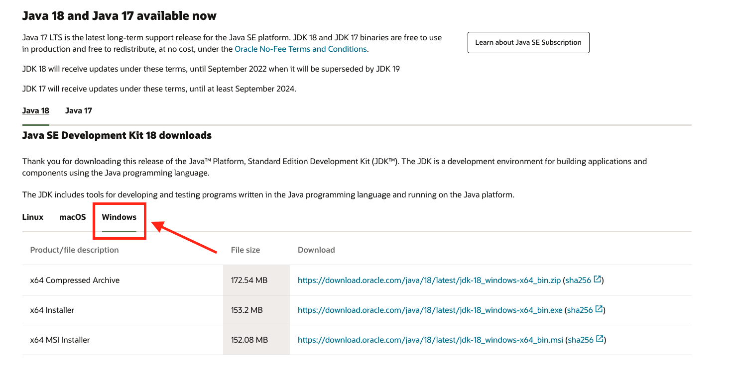Image resolution: width=733 pixels, height=374 pixels.
Task: Select the Windows downloads tab
Action: 119,217
